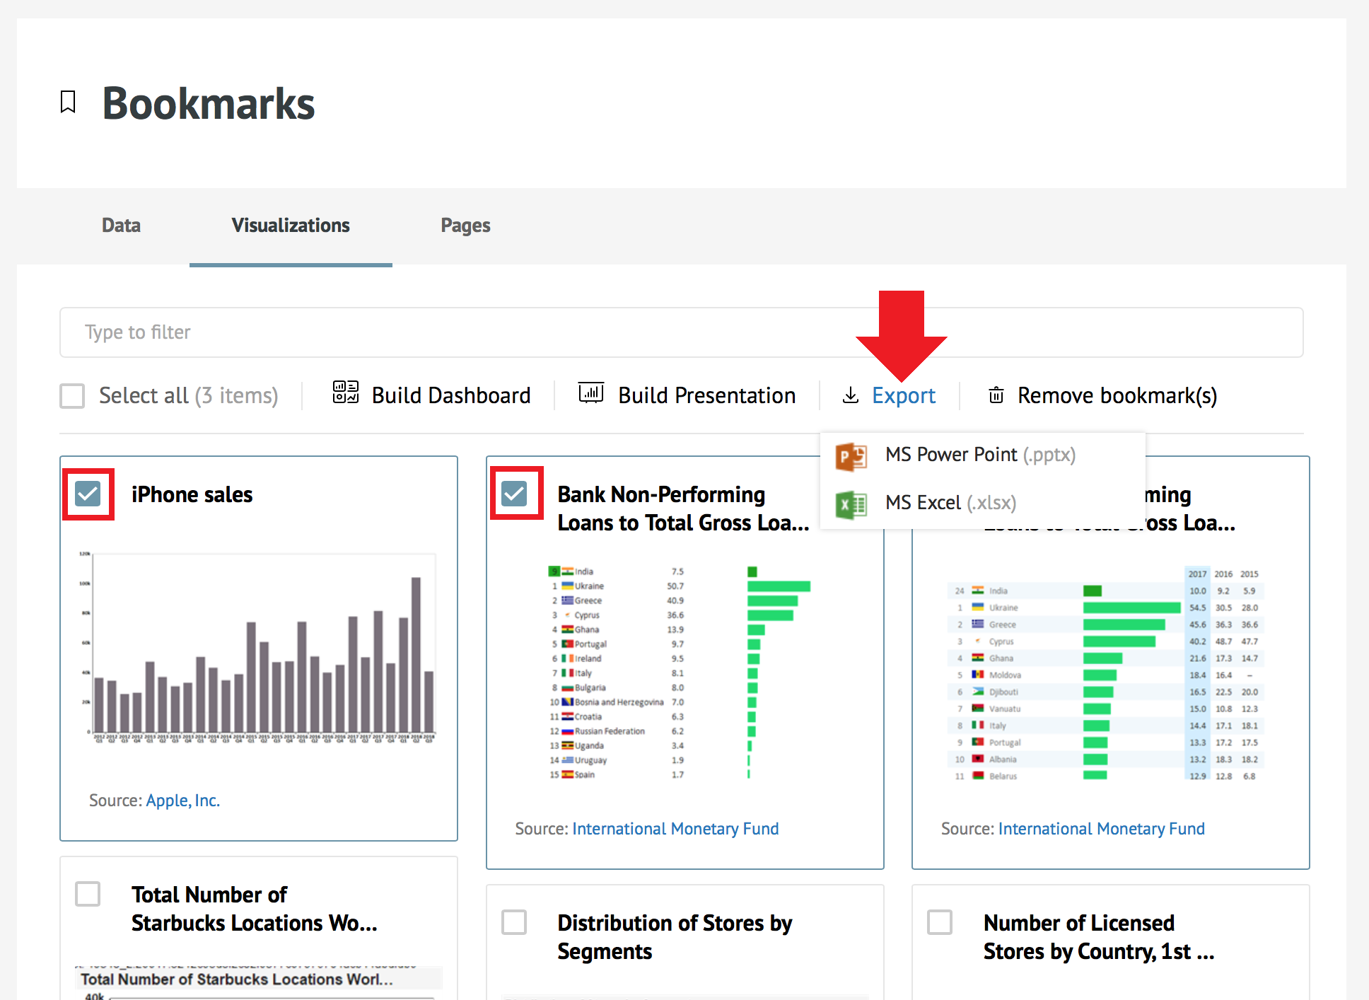The height and width of the screenshot is (1000, 1369).
Task: Click the 'Distribution of Stores by Segments' title
Action: point(675,937)
